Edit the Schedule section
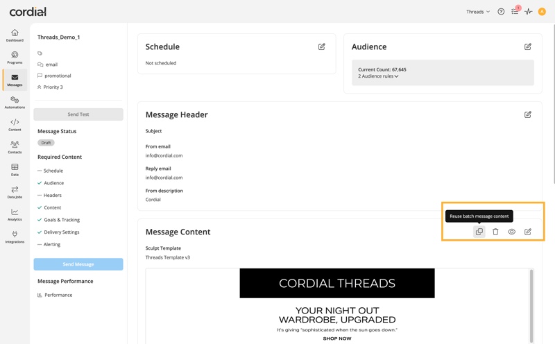This screenshot has height=344, width=555. pyautogui.click(x=322, y=46)
